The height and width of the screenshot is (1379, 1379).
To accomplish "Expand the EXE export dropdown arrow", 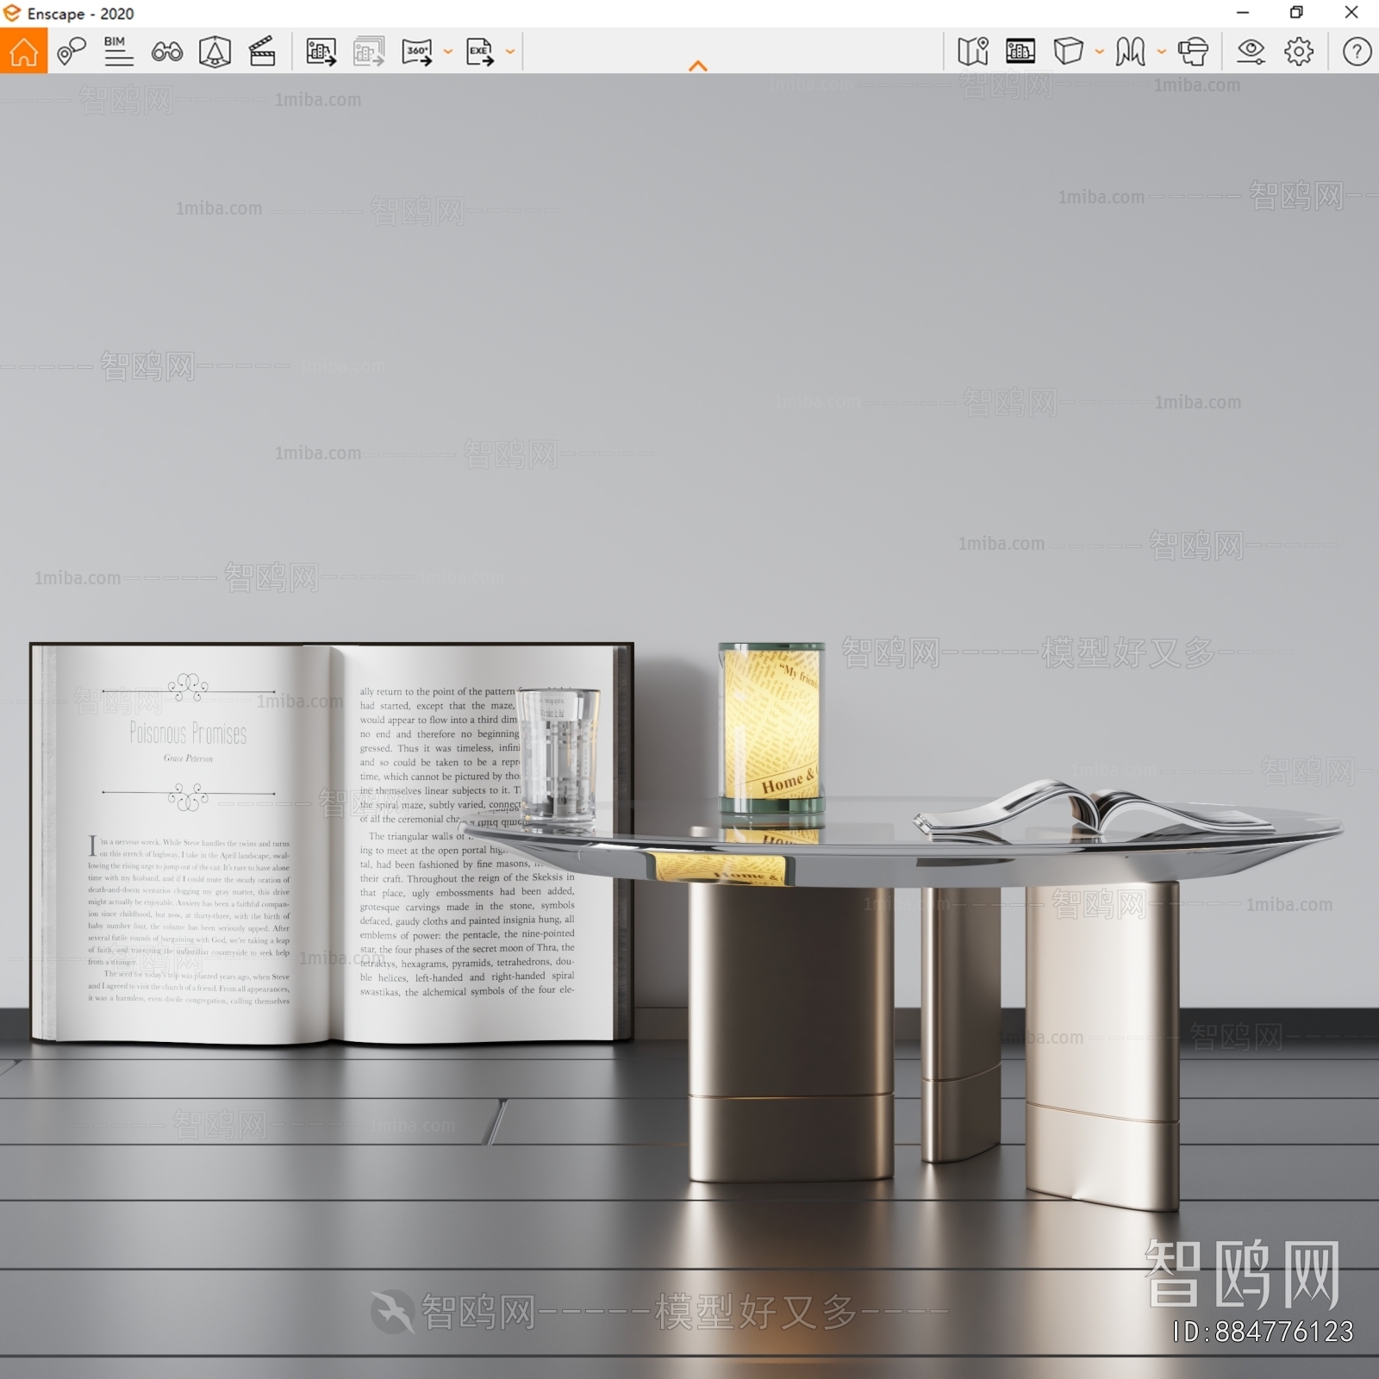I will [x=510, y=52].
